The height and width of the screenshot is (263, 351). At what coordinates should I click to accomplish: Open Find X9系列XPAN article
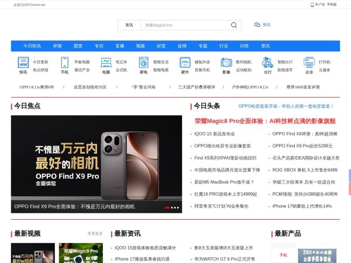coord(225,158)
